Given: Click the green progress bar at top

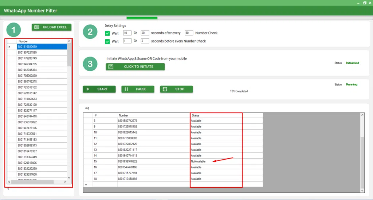Looking at the screenshot, I should point(142,18).
